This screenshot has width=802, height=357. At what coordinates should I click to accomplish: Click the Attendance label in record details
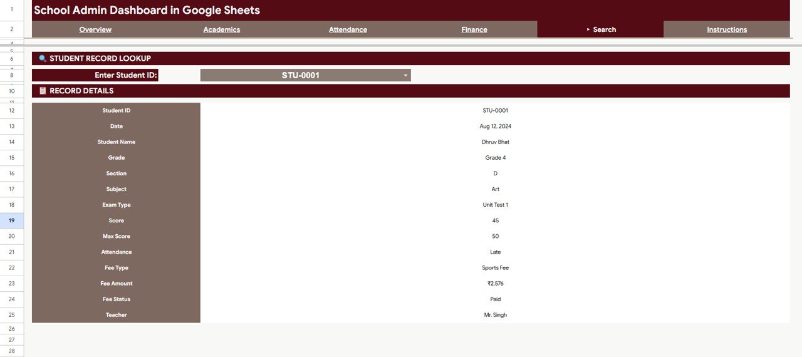116,252
